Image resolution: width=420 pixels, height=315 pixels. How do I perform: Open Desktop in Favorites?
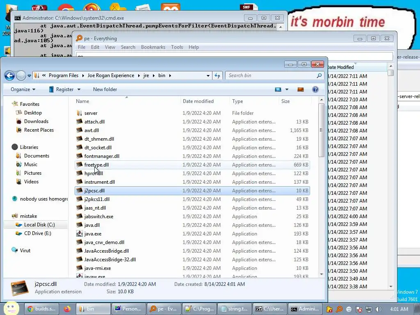[33, 113]
